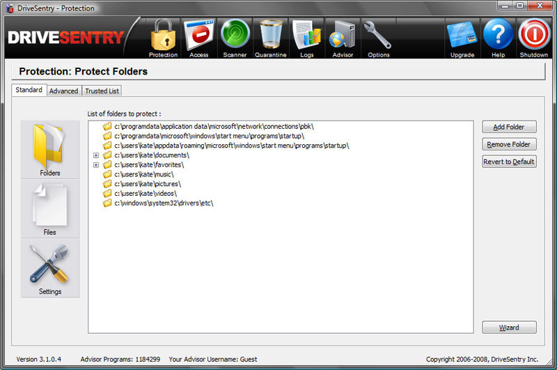Click folder icon beside kate roaming startup path
This screenshot has height=370, width=557.
pos(107,146)
